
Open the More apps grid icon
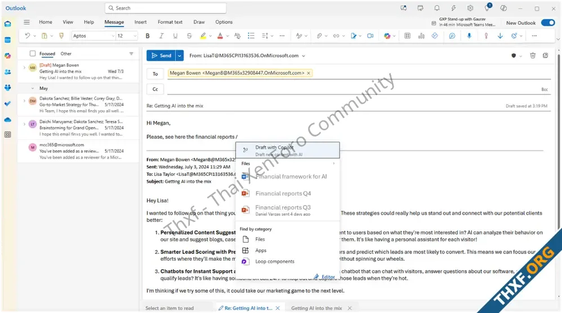pyautogui.click(x=7, y=134)
